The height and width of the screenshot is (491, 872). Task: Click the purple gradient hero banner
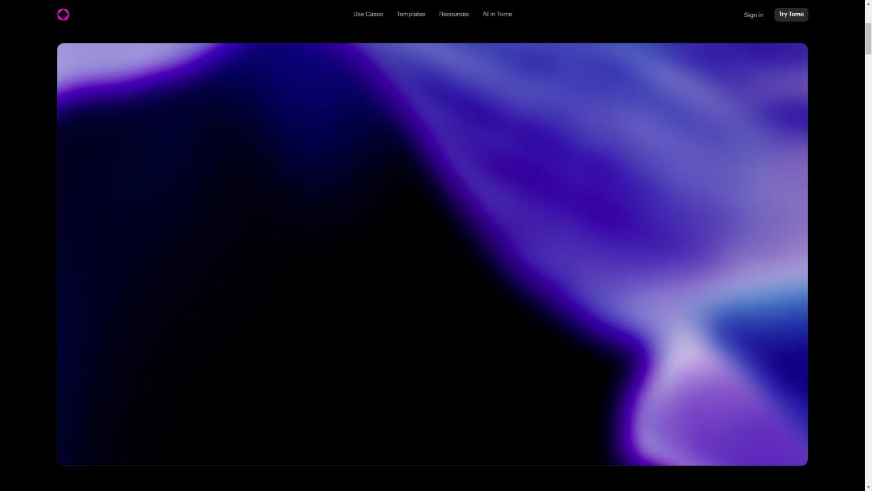coord(432,254)
